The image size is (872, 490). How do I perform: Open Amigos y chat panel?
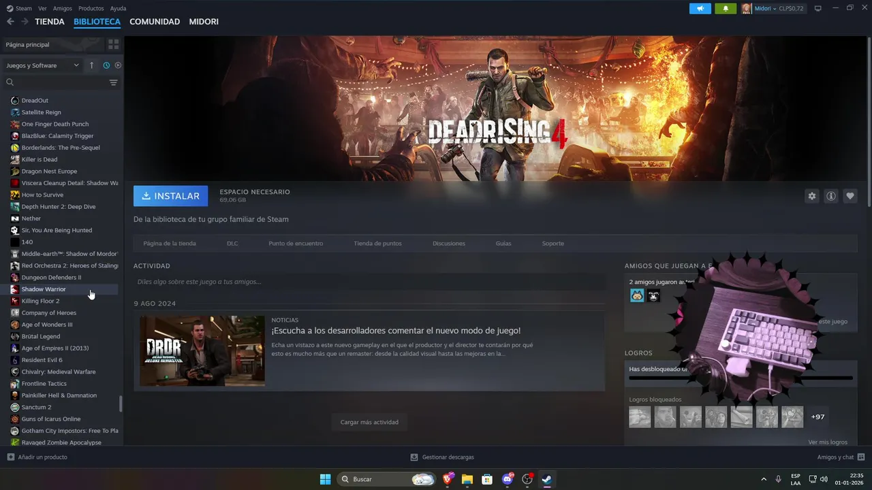coord(841,457)
